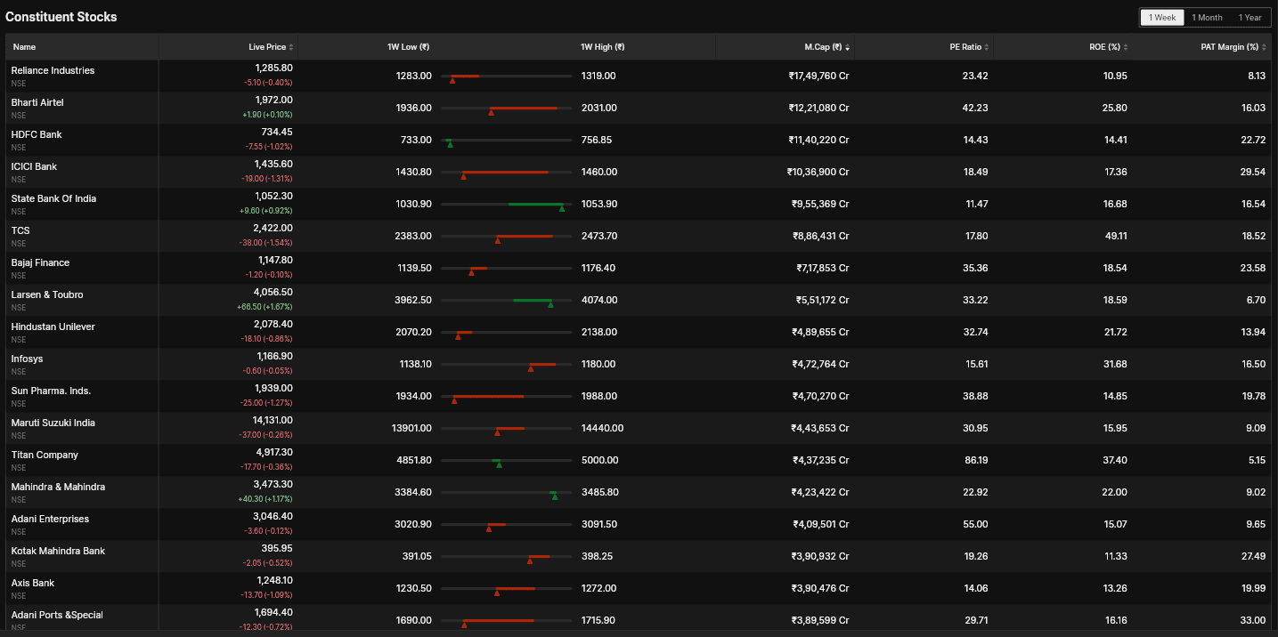Click Reliance Industries 1W range slider

[507, 77]
